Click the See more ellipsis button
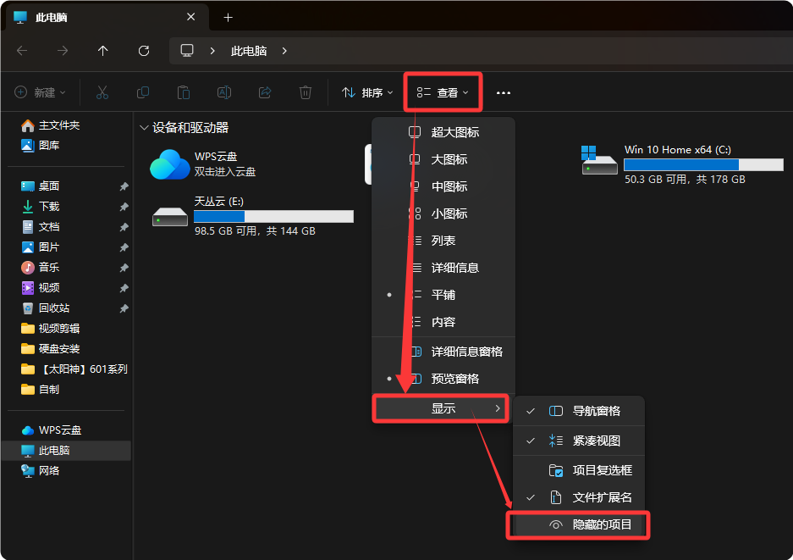 504,92
